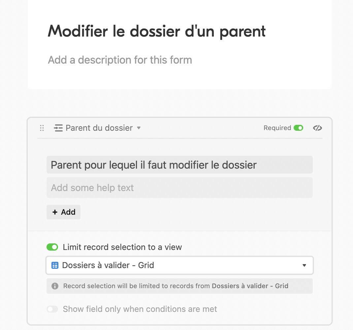Click the Add some help text field
This screenshot has height=330, width=353.
(180, 188)
